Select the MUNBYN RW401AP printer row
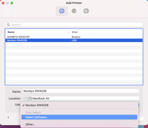148x128 pixels. pos(74,37)
